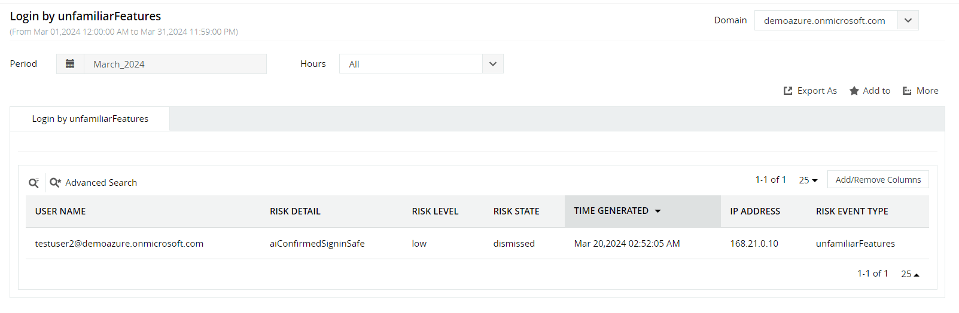Sort by the Risk Event Type column
This screenshot has height=313, width=959.
[852, 211]
